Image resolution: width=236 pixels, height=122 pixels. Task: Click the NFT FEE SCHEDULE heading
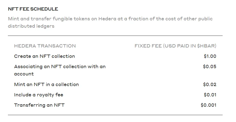pos(33,9)
